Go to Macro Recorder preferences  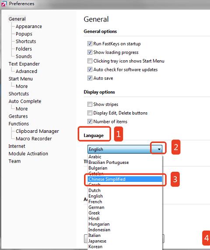[x=34, y=139]
